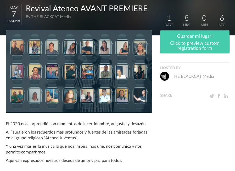The height and width of the screenshot is (171, 235).
Task: Click the paragraph mentioning Ateneo Juventus
Action: point(76,135)
